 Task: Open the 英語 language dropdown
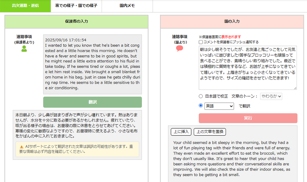click(219, 106)
